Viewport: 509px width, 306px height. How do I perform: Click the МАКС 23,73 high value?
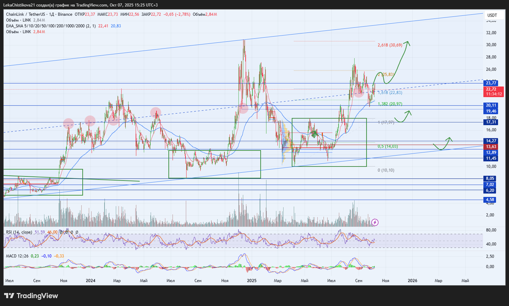(107, 14)
